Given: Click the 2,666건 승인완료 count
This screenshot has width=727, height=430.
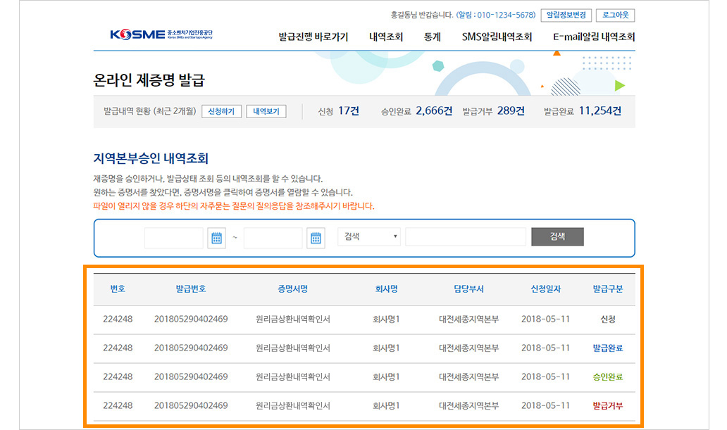Looking at the screenshot, I should tap(434, 110).
